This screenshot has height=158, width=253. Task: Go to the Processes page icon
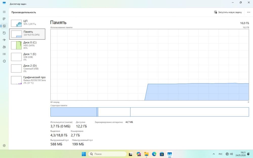pos(4,19)
